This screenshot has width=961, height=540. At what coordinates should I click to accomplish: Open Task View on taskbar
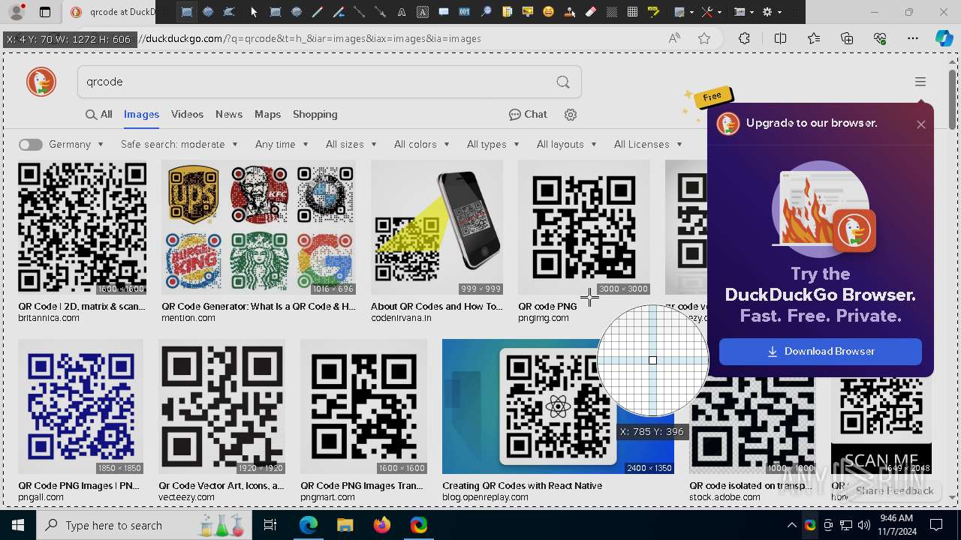(x=270, y=525)
